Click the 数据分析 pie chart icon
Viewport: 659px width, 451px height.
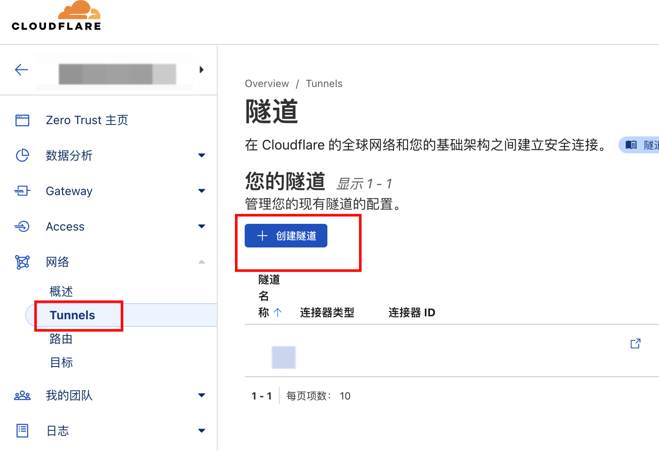point(22,155)
